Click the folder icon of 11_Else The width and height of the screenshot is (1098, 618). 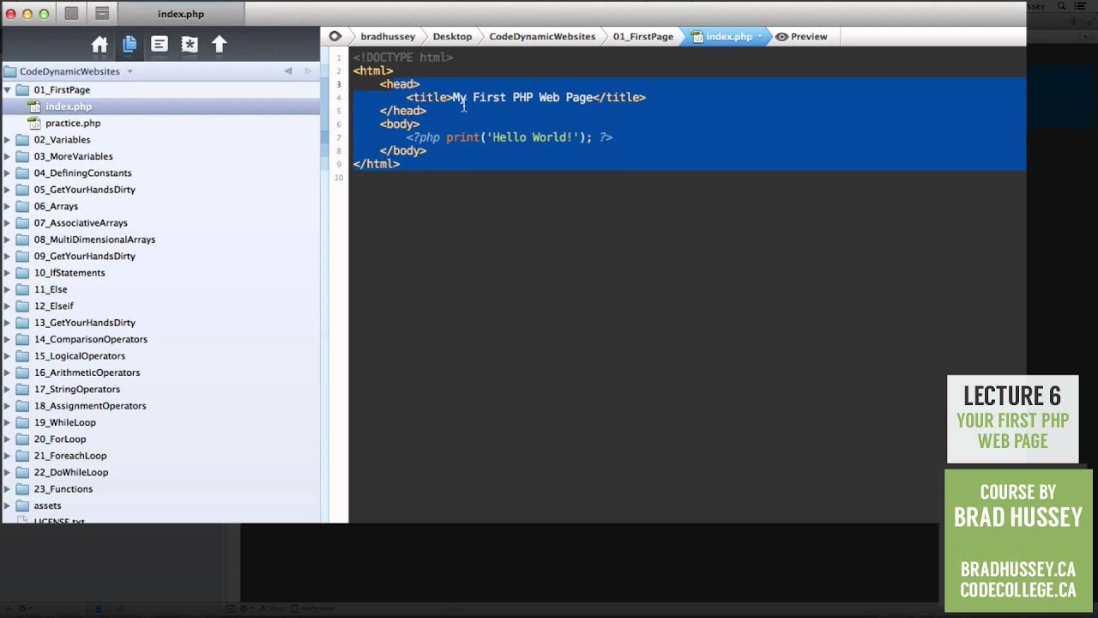click(22, 289)
